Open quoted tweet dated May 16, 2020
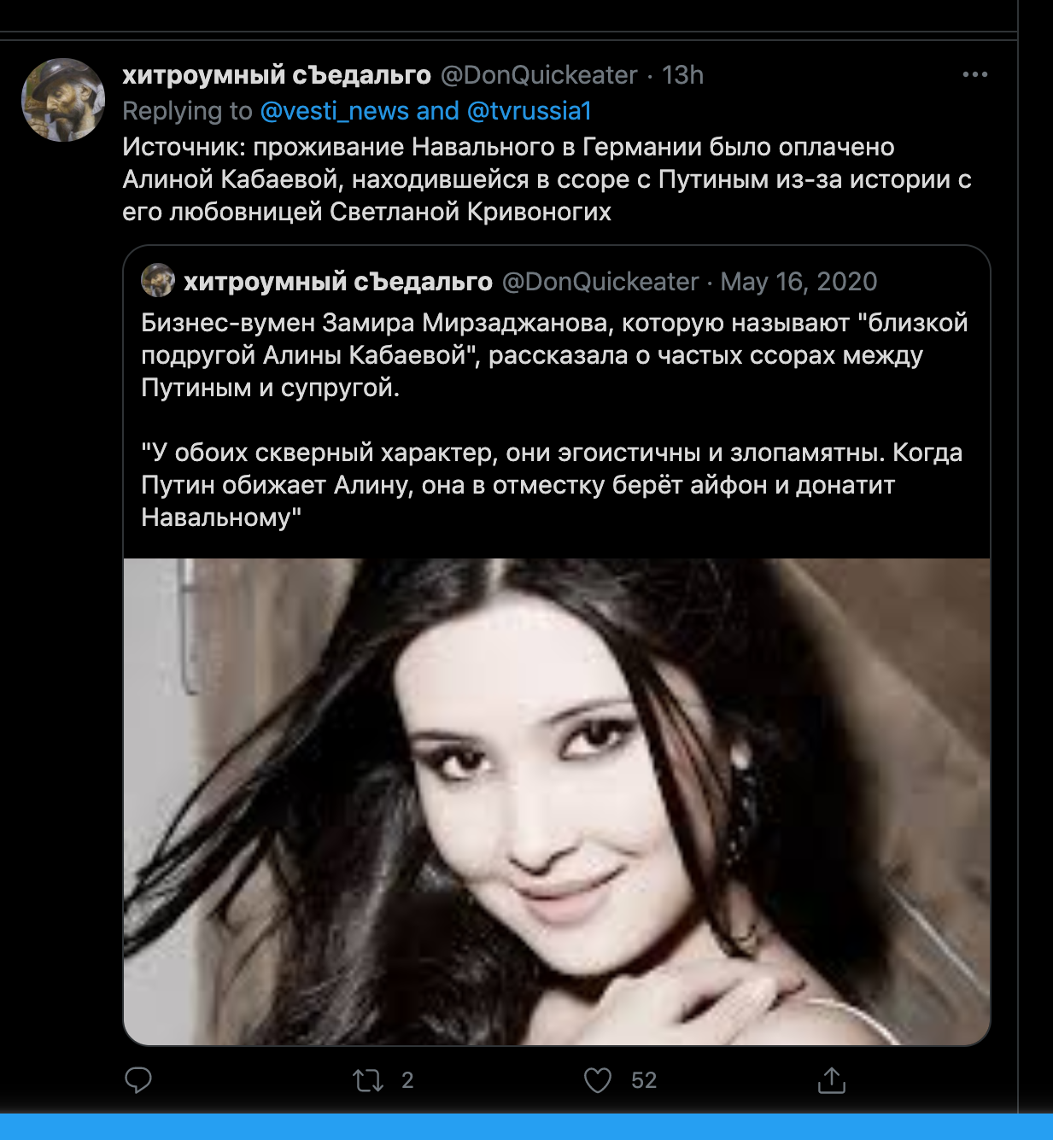 pyautogui.click(x=799, y=282)
